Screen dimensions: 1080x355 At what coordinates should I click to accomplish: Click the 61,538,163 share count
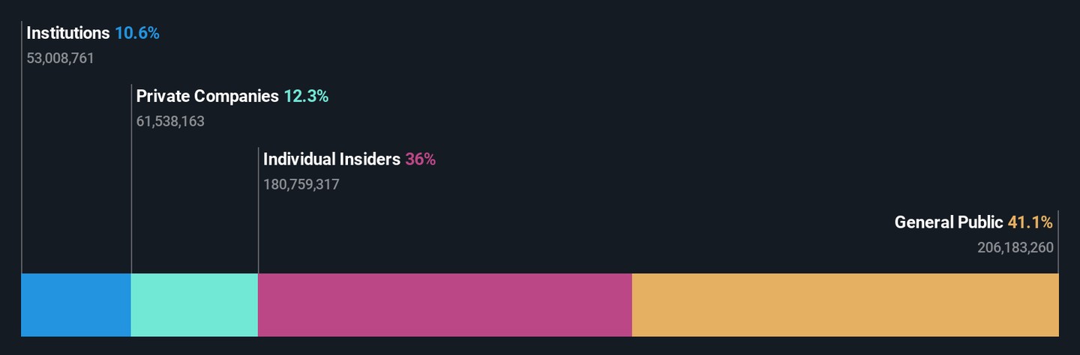pos(170,121)
